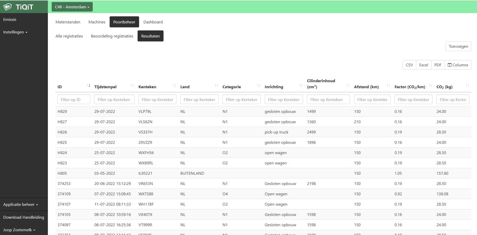Sort by Cilinderinhoud column arrows
The width and height of the screenshot is (477, 235).
348,85
